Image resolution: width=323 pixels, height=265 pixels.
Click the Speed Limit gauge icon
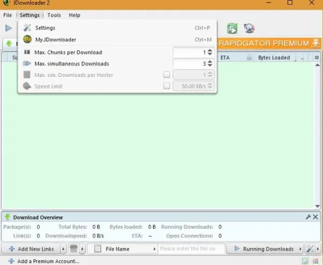point(27,86)
